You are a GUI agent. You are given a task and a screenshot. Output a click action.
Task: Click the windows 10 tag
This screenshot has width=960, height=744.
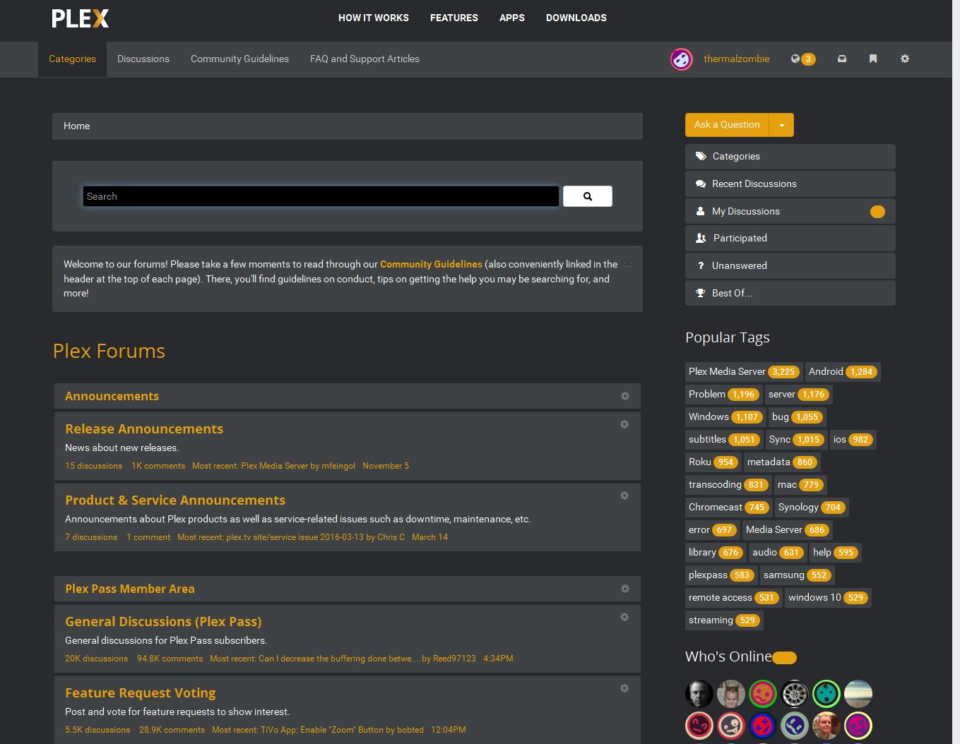pos(828,598)
